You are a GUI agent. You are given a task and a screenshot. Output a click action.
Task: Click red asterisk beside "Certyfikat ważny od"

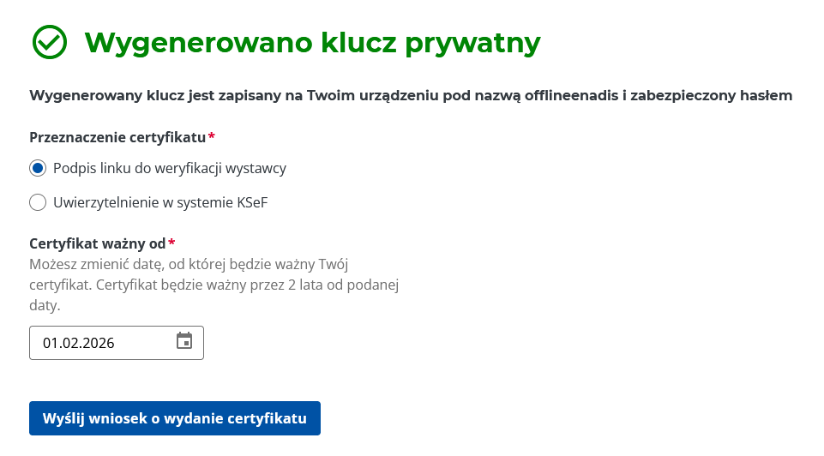pyautogui.click(x=171, y=243)
